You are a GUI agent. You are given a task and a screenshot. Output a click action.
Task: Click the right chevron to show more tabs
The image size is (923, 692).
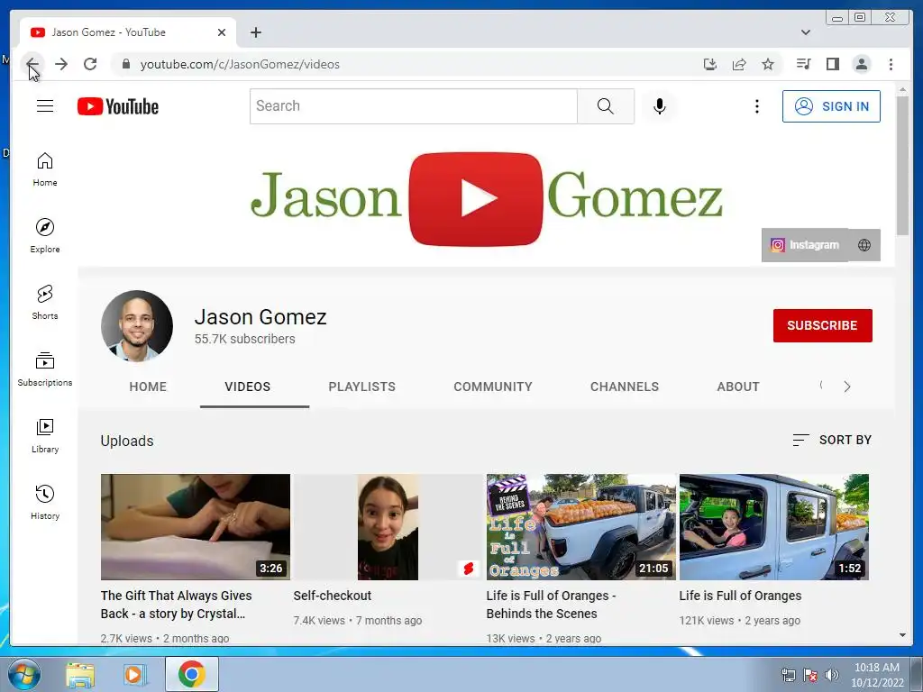[x=846, y=387]
